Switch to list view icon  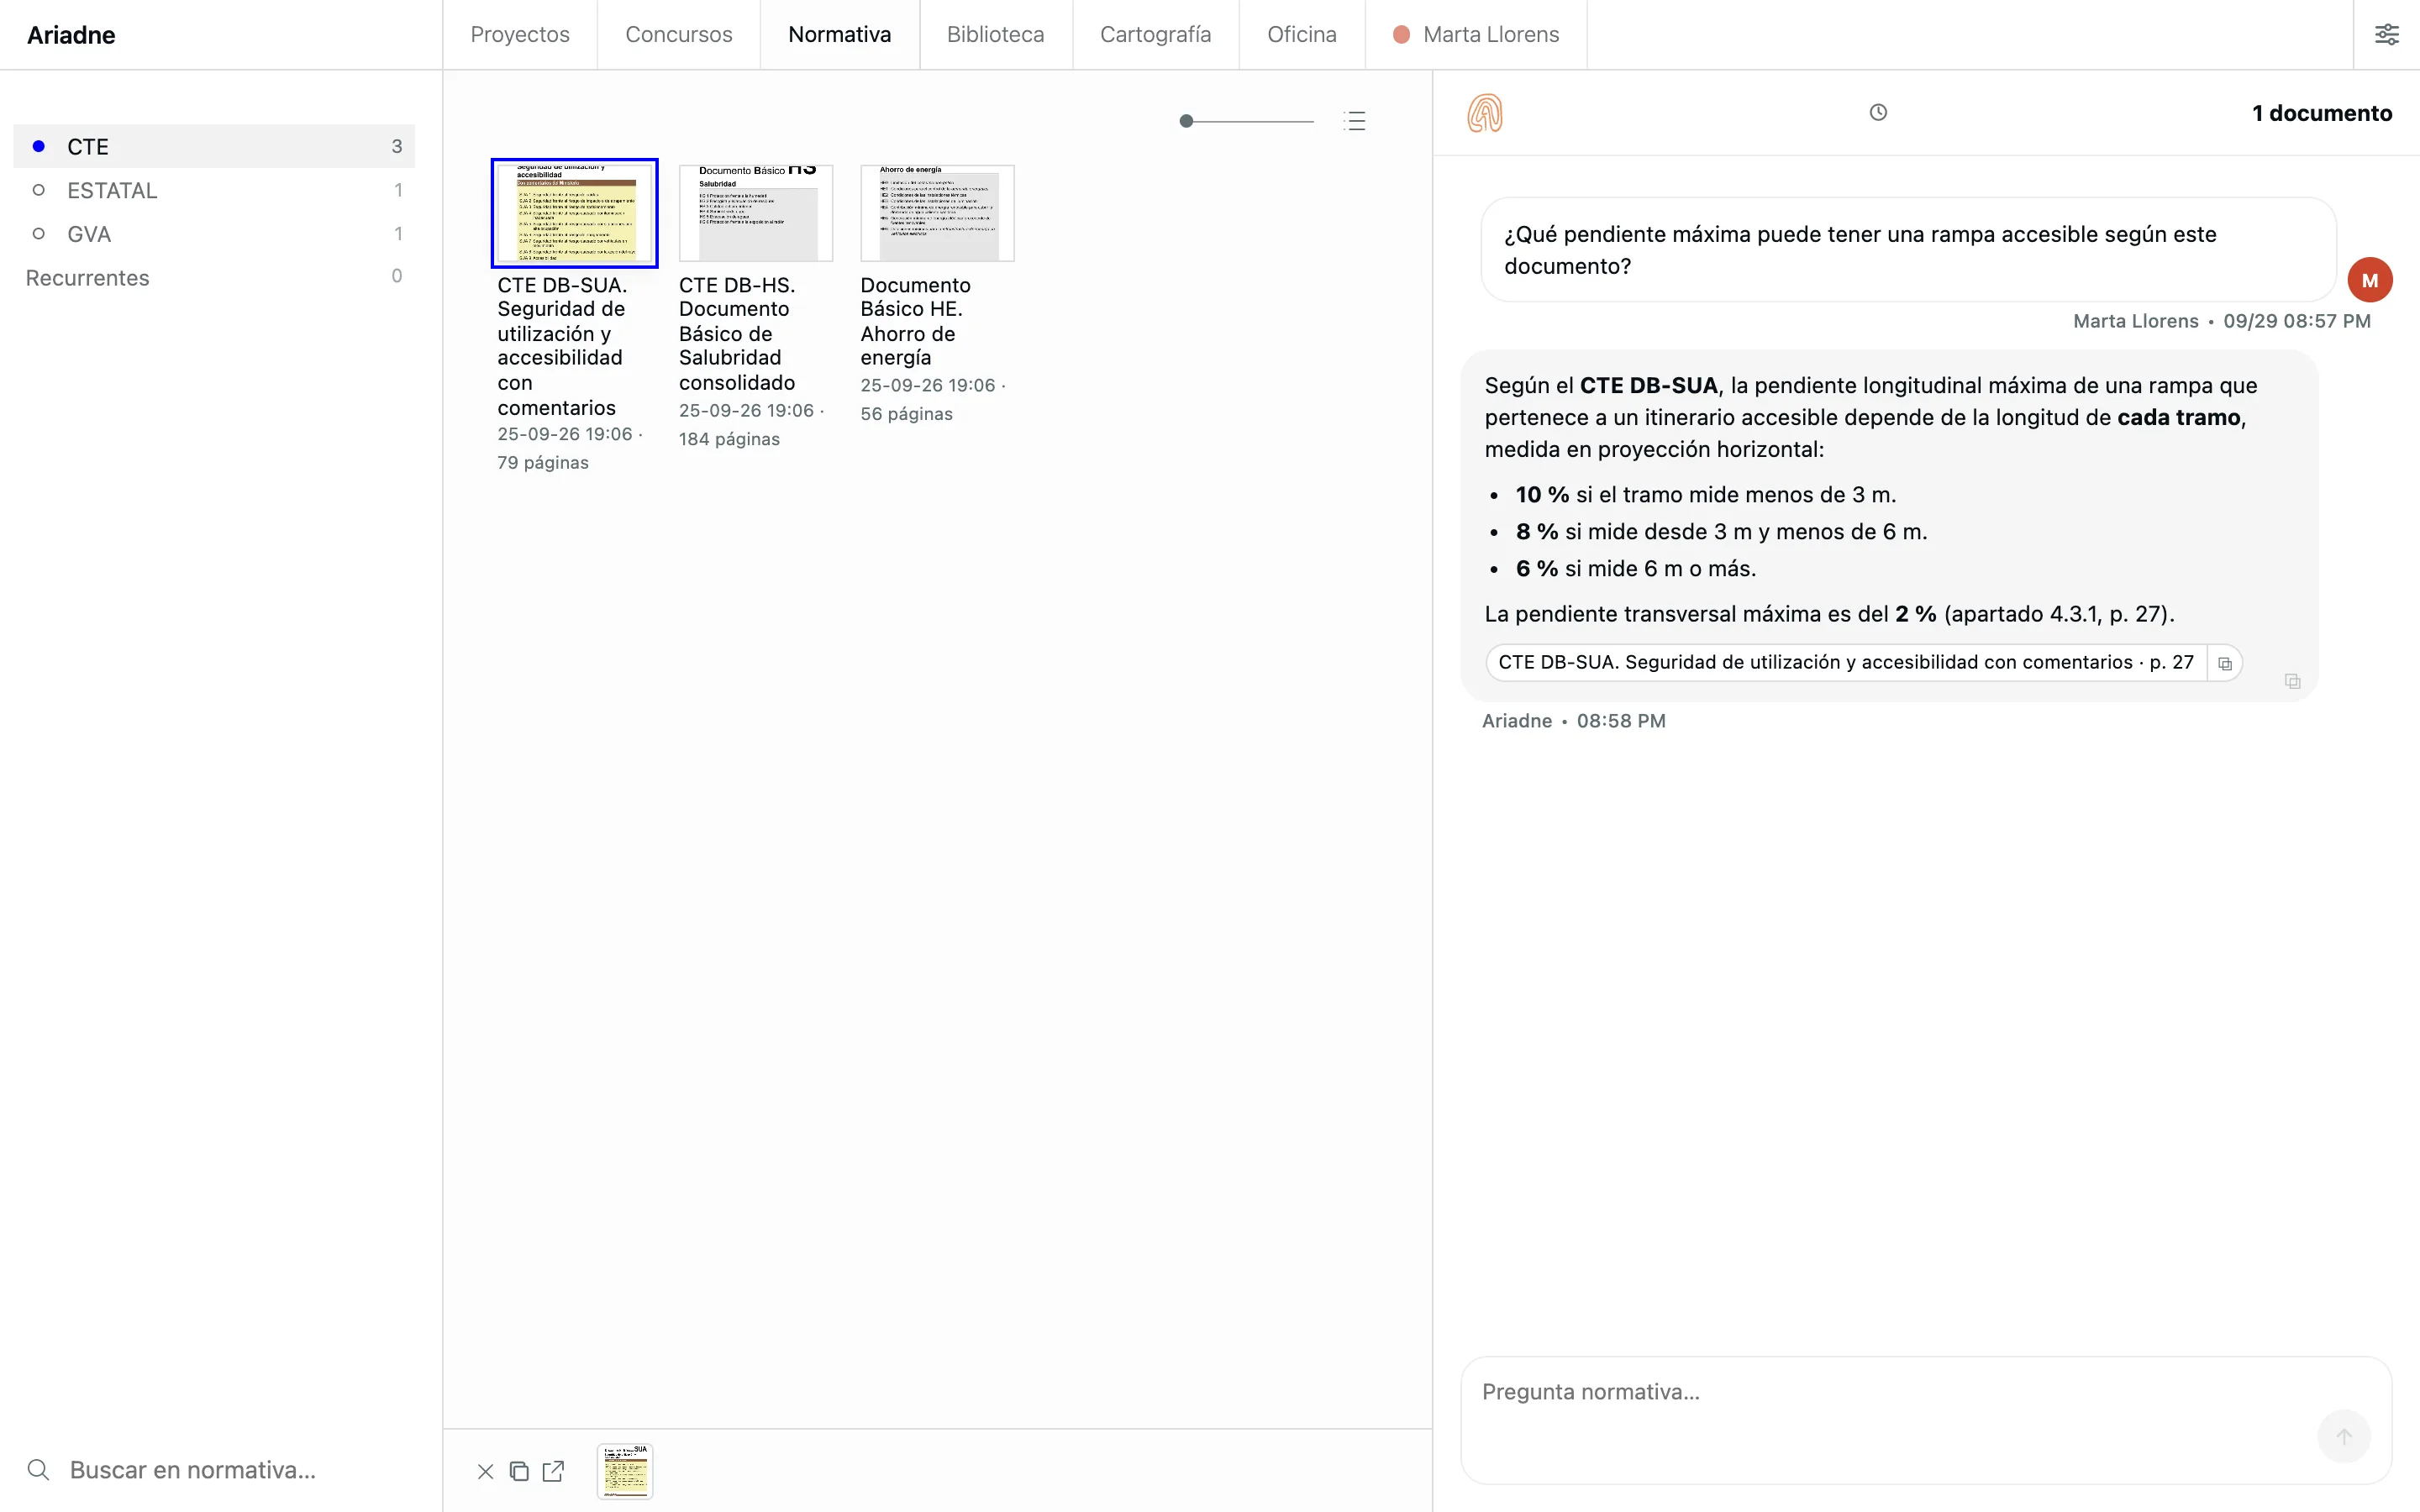[1355, 121]
